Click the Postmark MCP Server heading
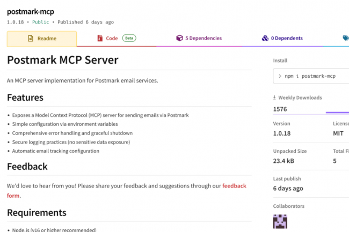This screenshot has height=232, width=349. pos(63,60)
